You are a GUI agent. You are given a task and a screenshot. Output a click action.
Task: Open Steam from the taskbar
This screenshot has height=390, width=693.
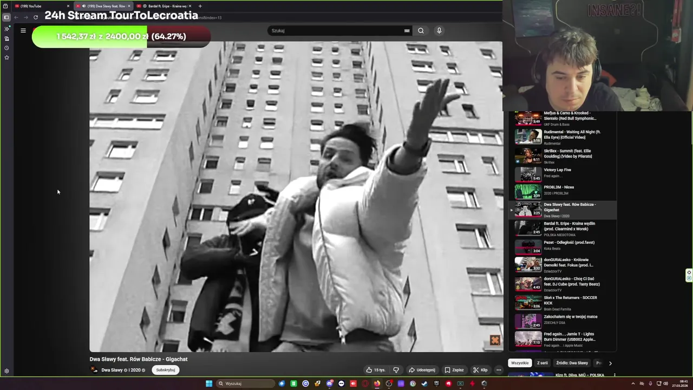pyautogui.click(x=424, y=383)
